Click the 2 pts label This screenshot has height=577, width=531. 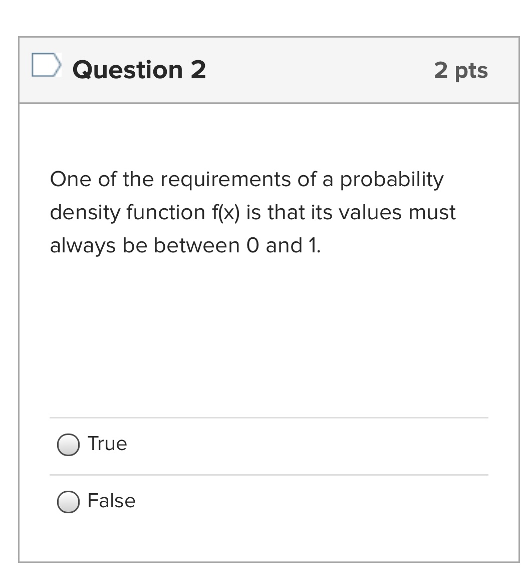tap(462, 70)
